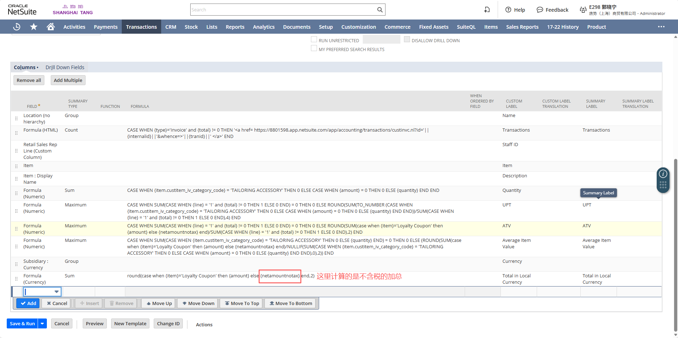The image size is (678, 338).
Task: Open the Shortcuts star icon
Action: tap(34, 27)
